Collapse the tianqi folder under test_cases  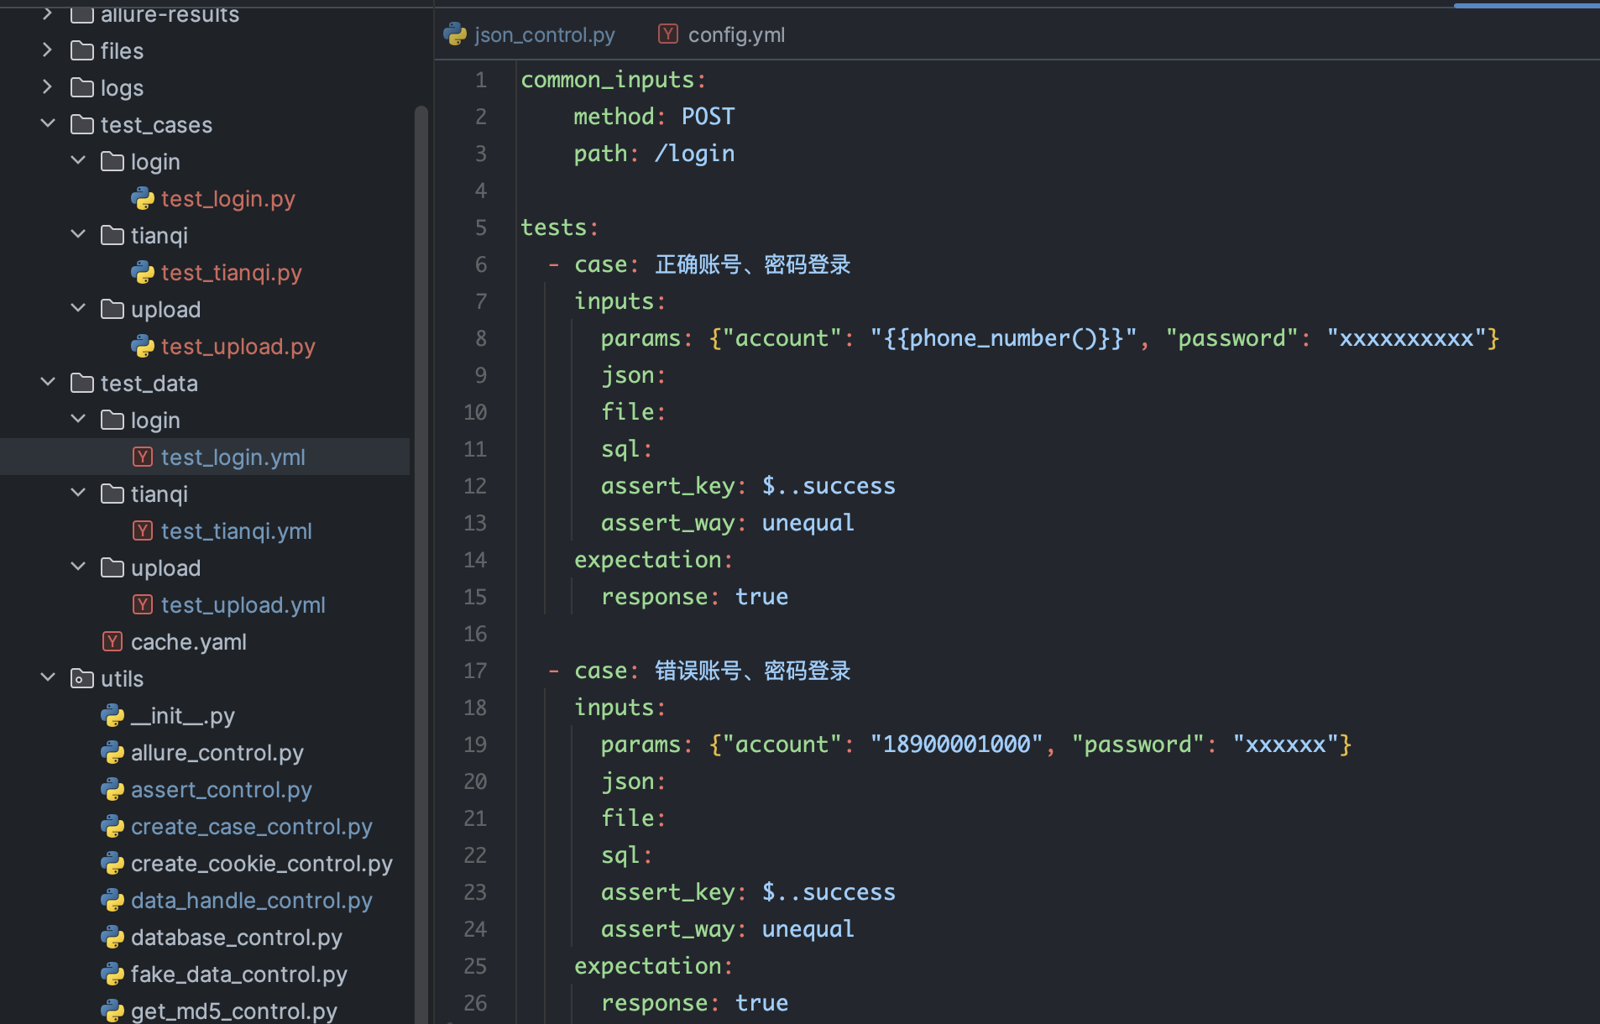(x=78, y=235)
